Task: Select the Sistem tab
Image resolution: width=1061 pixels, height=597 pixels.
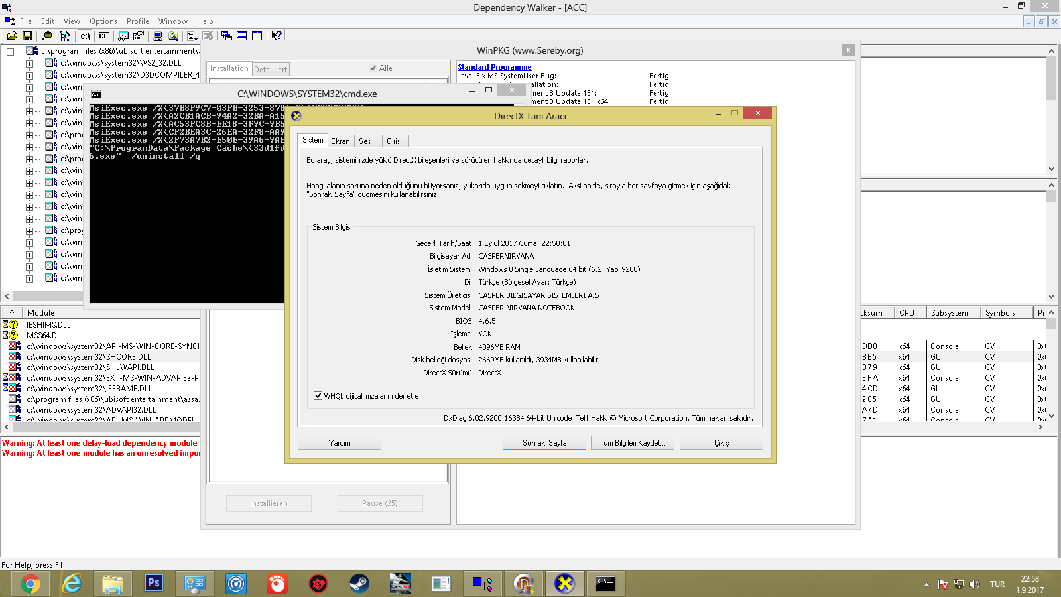Action: (313, 140)
